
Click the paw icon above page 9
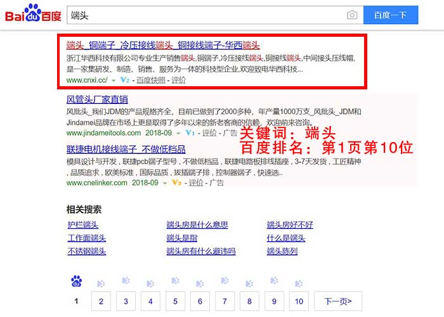point(274,280)
